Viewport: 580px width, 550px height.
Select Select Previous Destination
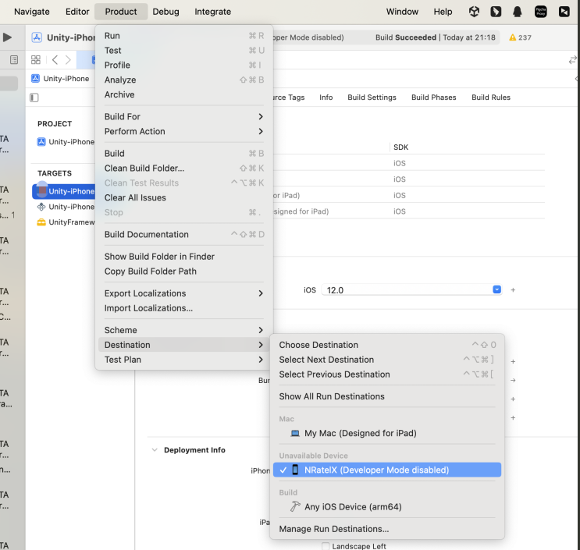[387, 374]
